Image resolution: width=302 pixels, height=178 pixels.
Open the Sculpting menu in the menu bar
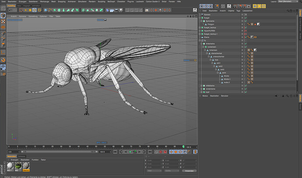pyautogui.click(x=102, y=1)
